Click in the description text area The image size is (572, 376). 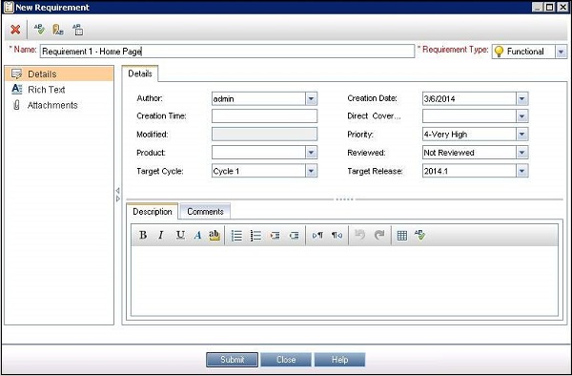click(x=344, y=281)
